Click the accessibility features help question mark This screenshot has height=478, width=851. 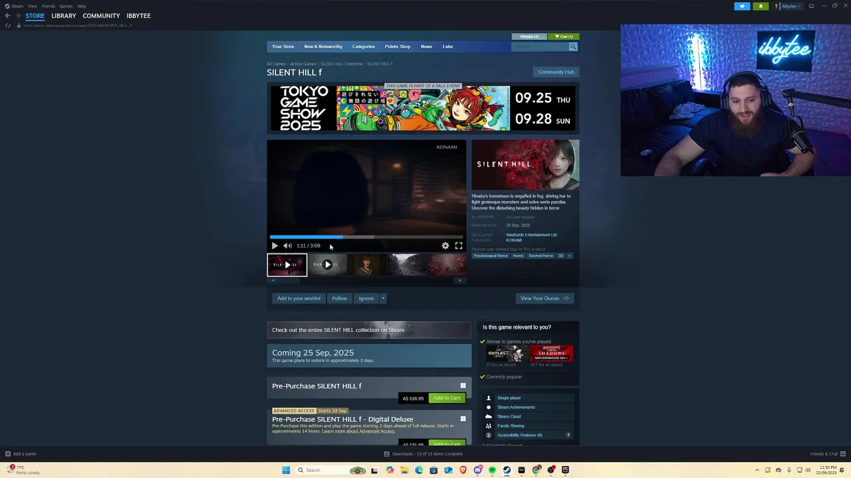(568, 435)
